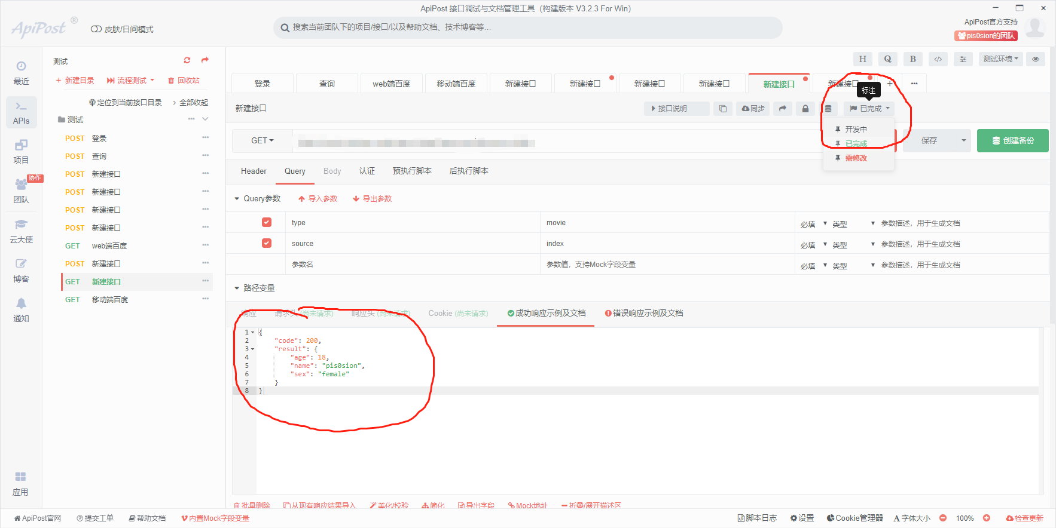Image resolution: width=1056 pixels, height=528 pixels.
Task: Collapse the Query参数 section
Action: pyautogui.click(x=237, y=198)
